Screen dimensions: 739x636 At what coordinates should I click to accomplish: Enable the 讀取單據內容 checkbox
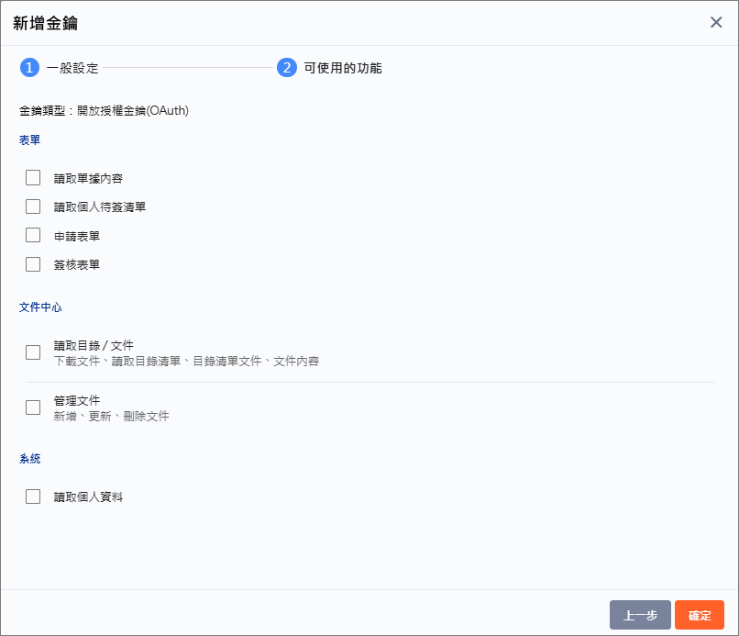point(33,178)
